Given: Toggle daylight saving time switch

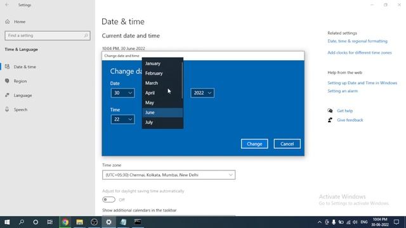Looking at the screenshot, I should pyautogui.click(x=108, y=199).
